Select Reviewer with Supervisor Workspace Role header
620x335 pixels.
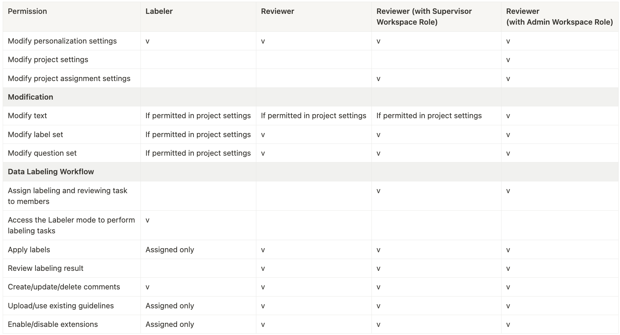pos(424,17)
